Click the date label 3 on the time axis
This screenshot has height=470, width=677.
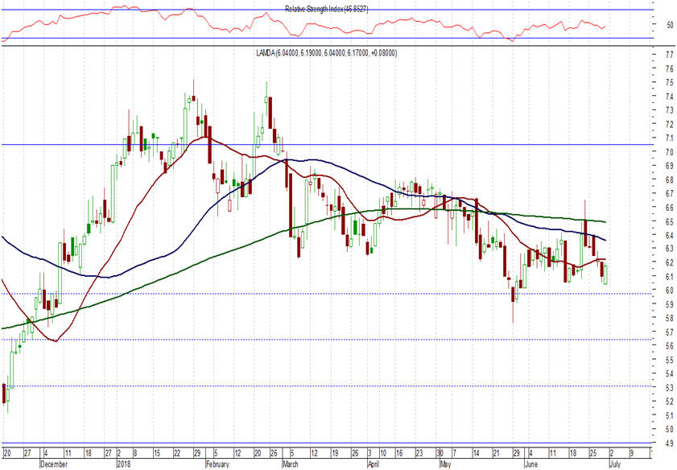370,453
